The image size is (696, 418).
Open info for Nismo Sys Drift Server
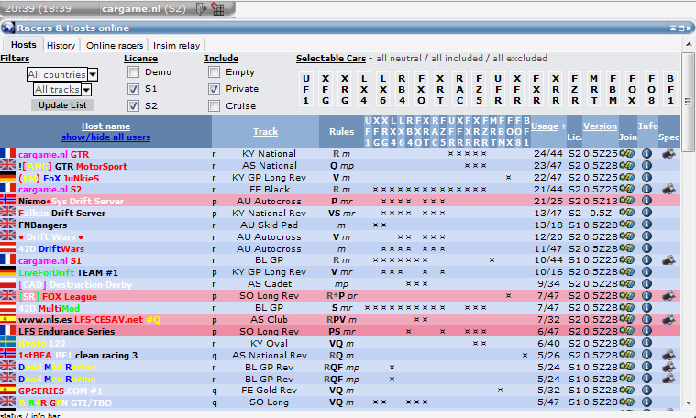tap(646, 201)
